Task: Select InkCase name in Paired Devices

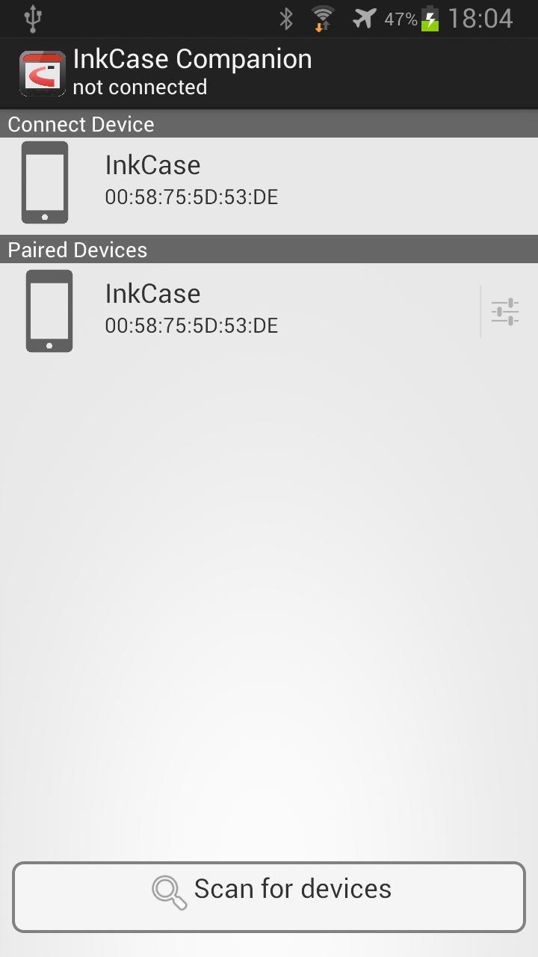Action: 152,294
